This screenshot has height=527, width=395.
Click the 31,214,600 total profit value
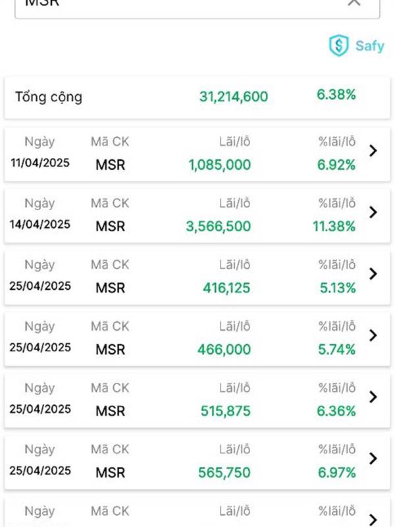click(234, 97)
